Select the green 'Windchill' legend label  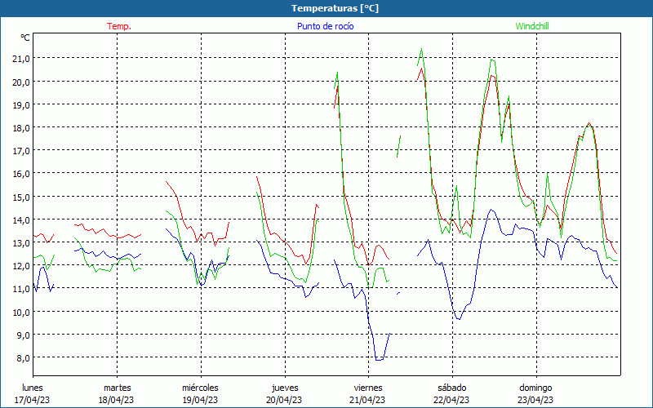(x=532, y=26)
